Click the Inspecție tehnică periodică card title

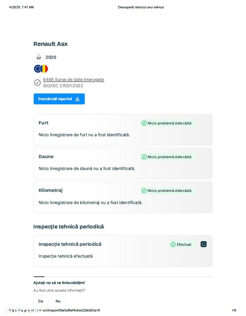click(x=70, y=244)
